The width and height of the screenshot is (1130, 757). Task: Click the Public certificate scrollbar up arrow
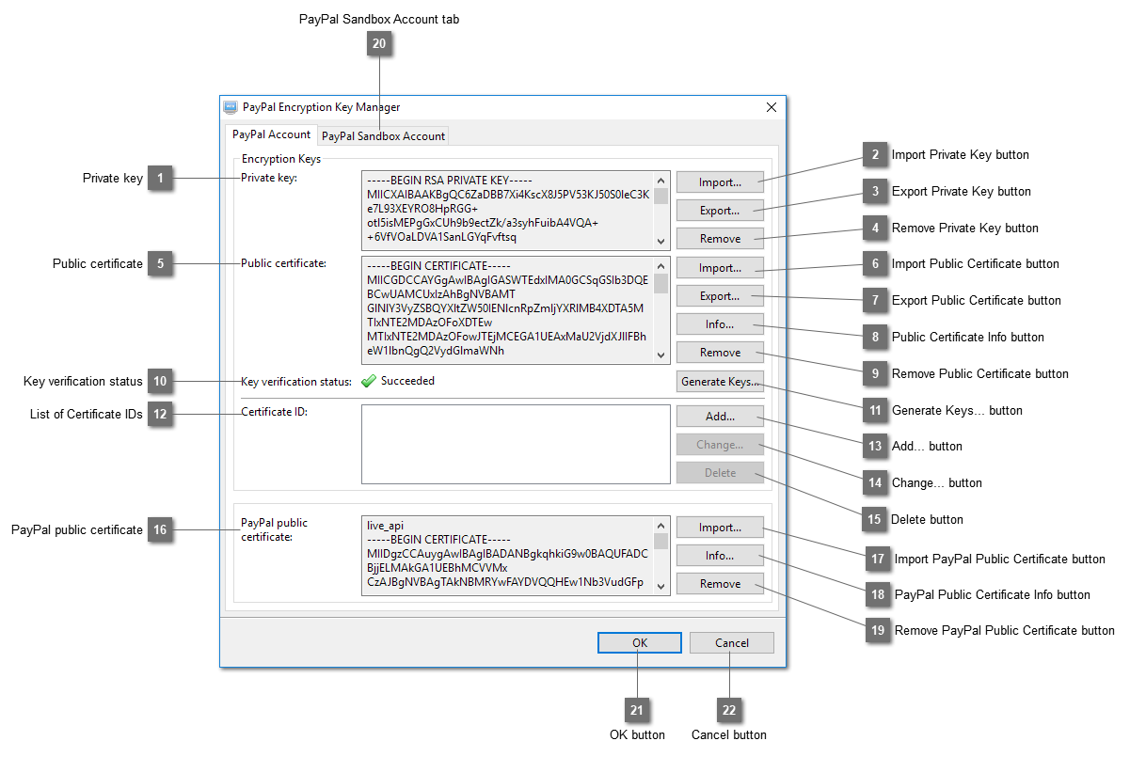[x=661, y=266]
